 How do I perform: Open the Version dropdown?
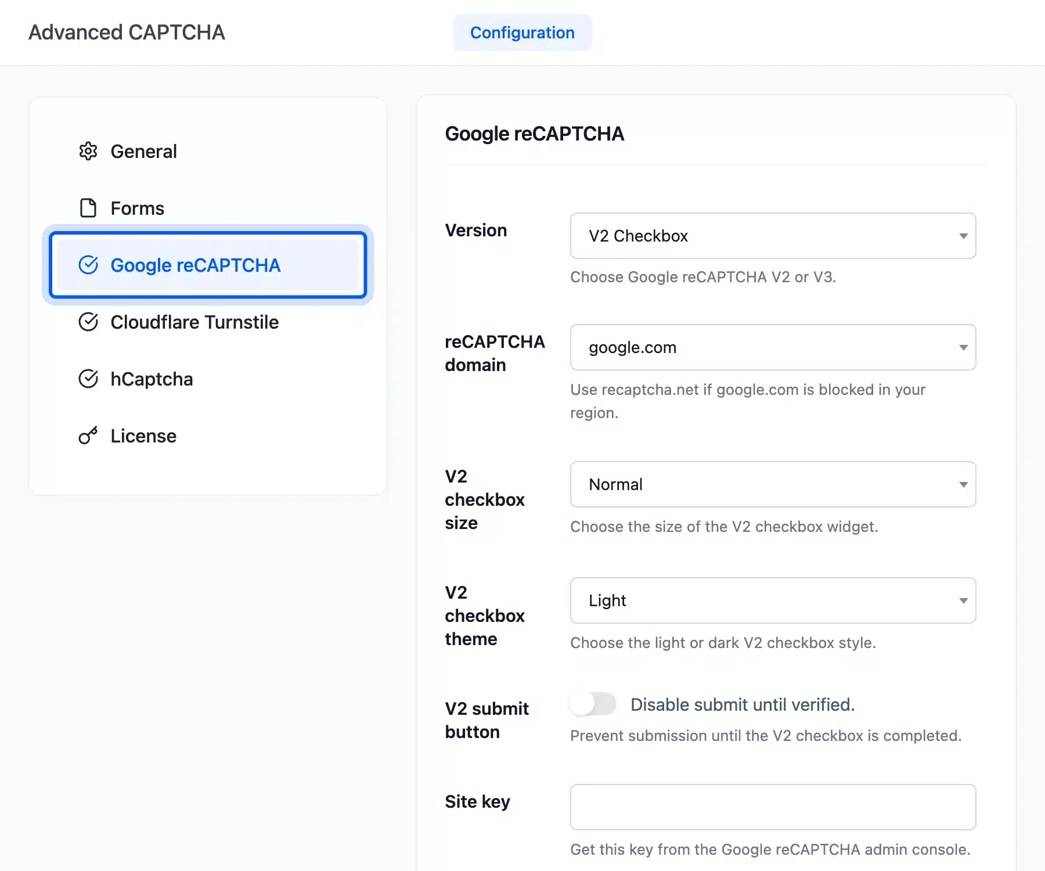pos(773,236)
